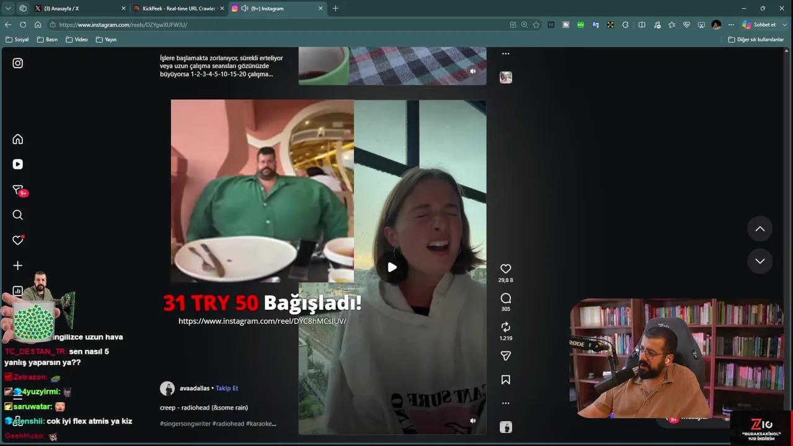Mute the Instagram tab via its speaker icon
793x446 pixels.
point(245,8)
